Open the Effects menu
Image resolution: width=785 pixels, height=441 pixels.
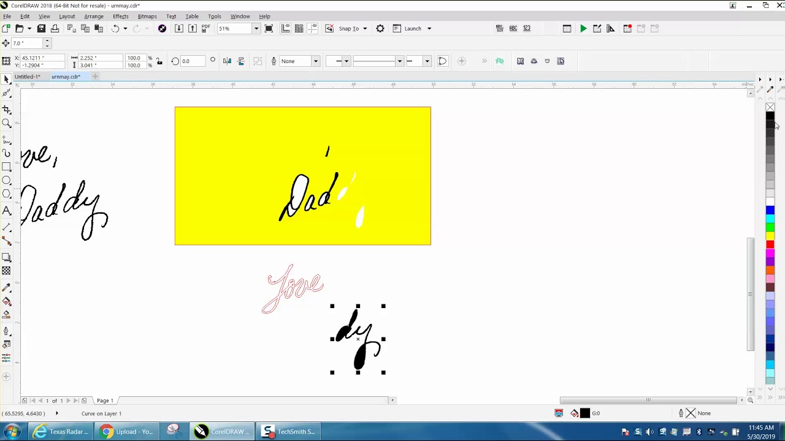tap(121, 17)
